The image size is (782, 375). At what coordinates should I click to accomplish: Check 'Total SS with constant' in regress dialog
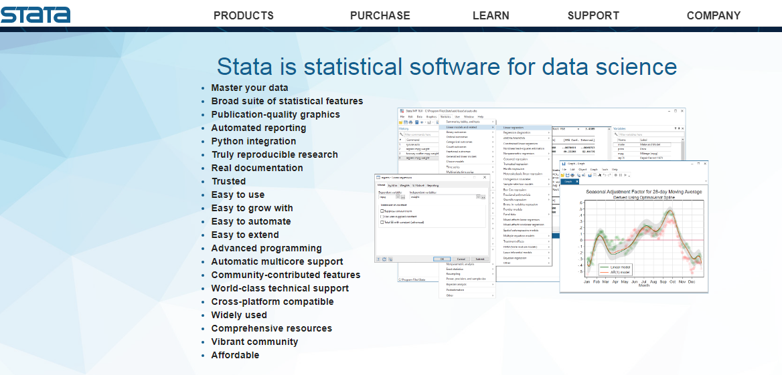(382, 222)
